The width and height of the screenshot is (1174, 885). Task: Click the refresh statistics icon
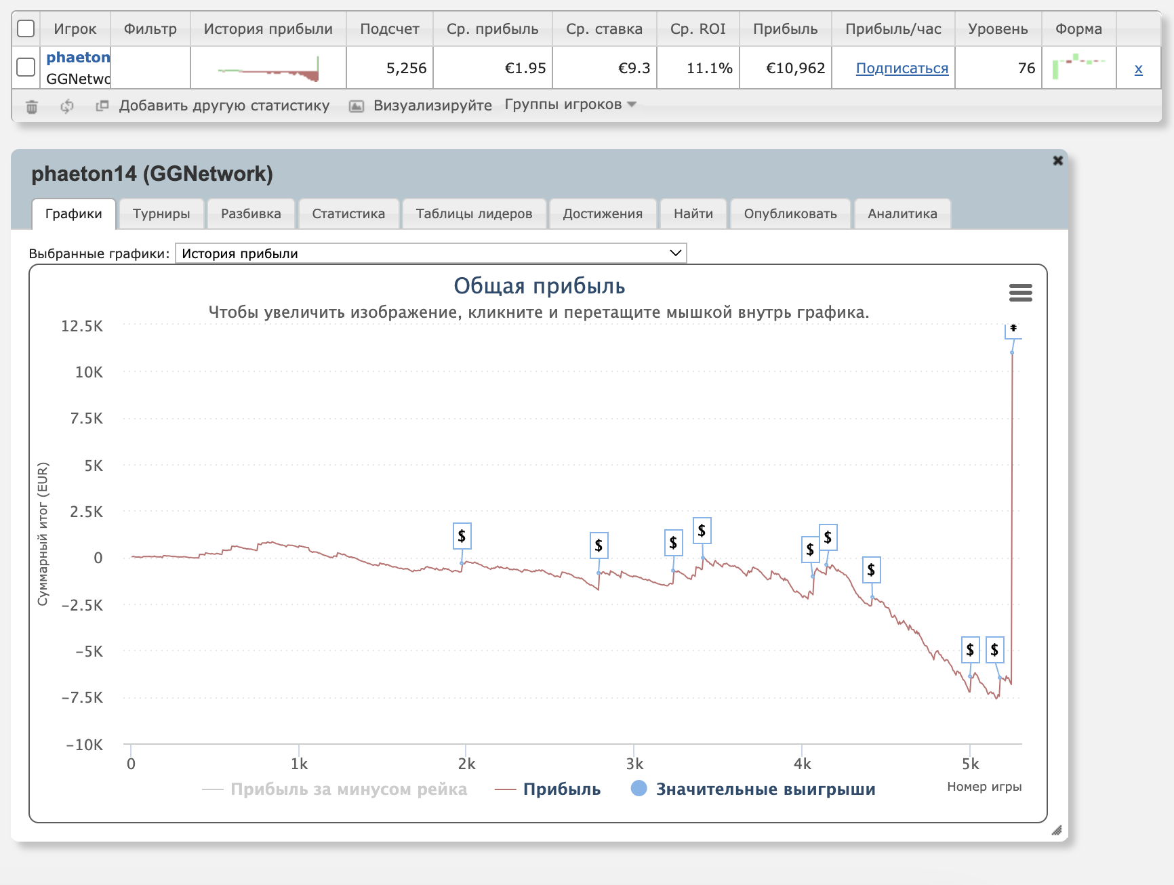click(67, 106)
